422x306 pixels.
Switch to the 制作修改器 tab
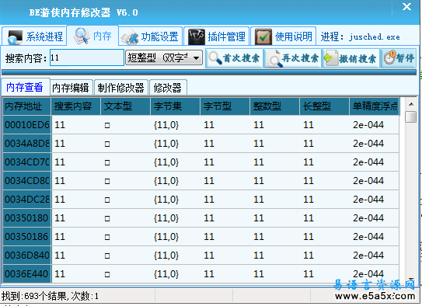coord(121,88)
